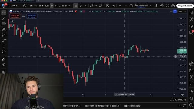Open chart axis settings gear icon
Viewport: 194px width, 109px height.
click(x=182, y=95)
